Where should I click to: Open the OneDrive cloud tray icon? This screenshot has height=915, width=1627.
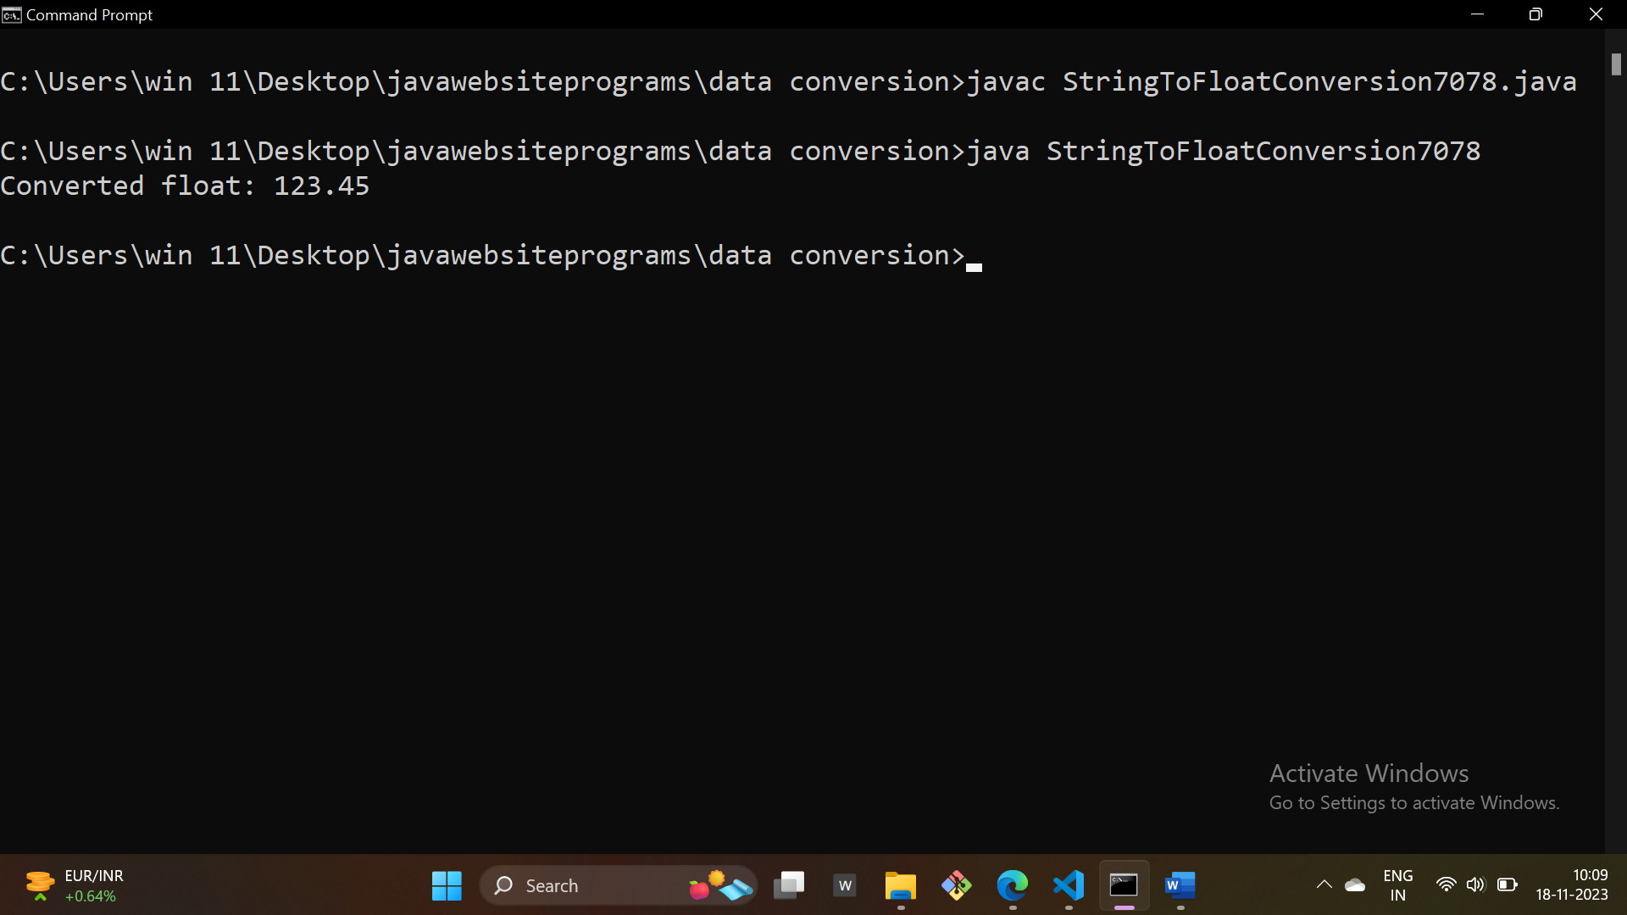pyautogui.click(x=1355, y=885)
